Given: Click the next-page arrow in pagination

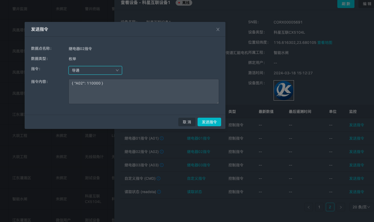Looking at the screenshot, I should pos(341,207).
